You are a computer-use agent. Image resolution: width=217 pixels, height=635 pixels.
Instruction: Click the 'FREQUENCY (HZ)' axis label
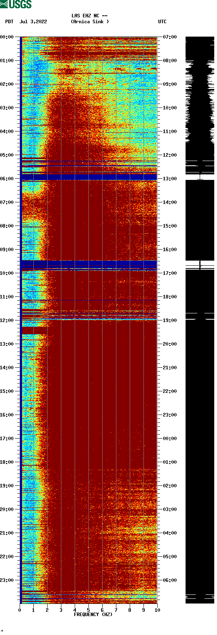coord(93,615)
